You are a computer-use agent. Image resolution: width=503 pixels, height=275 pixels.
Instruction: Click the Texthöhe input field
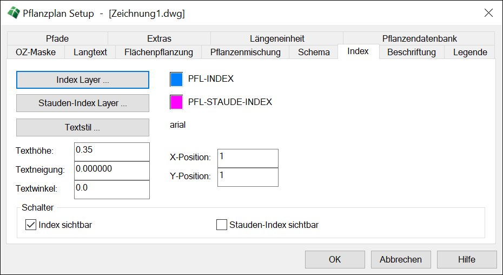pos(111,152)
